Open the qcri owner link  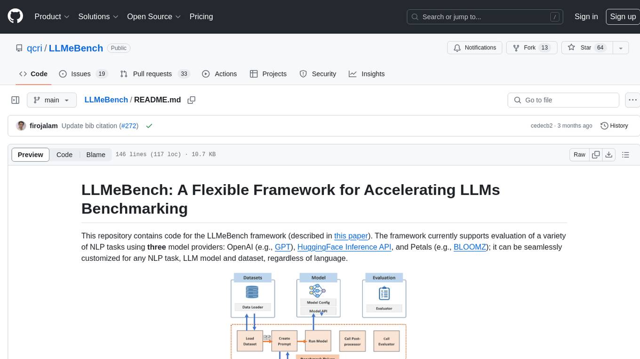(35, 48)
